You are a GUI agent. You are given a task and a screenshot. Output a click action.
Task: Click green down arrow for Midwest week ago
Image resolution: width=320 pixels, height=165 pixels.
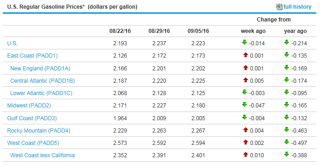coord(244,105)
